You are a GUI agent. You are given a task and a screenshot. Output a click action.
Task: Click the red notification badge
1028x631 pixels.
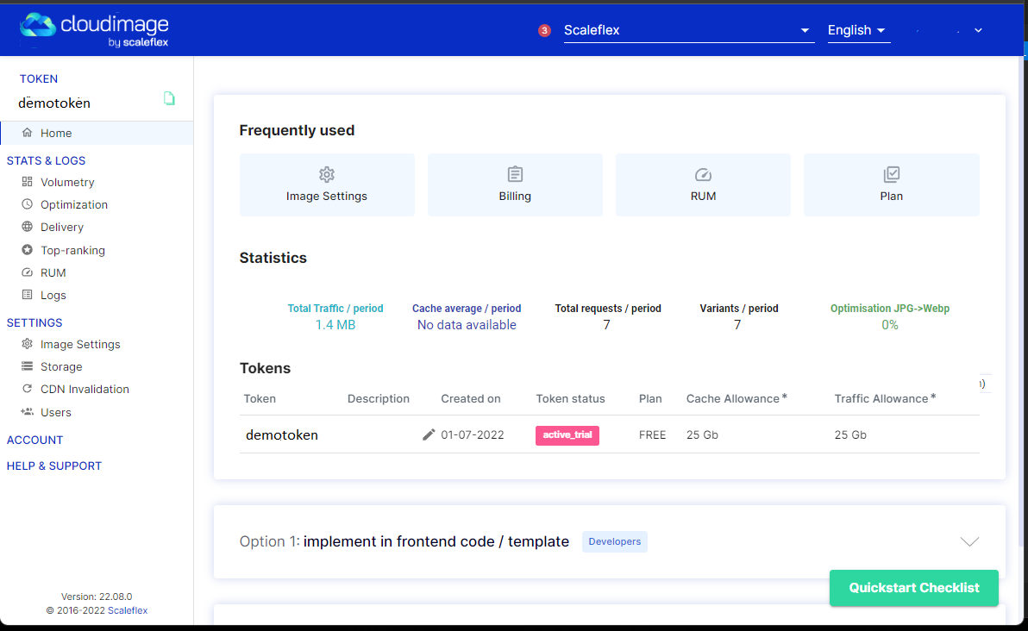(544, 30)
